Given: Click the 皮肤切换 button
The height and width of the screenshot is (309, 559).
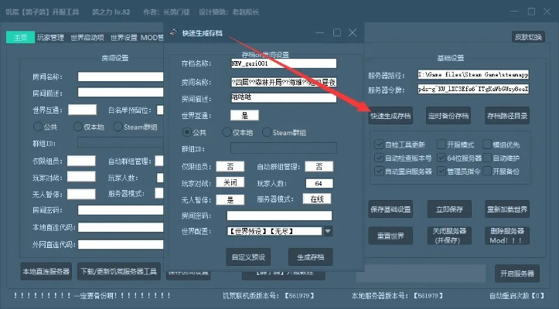Looking at the screenshot, I should tap(528, 37).
